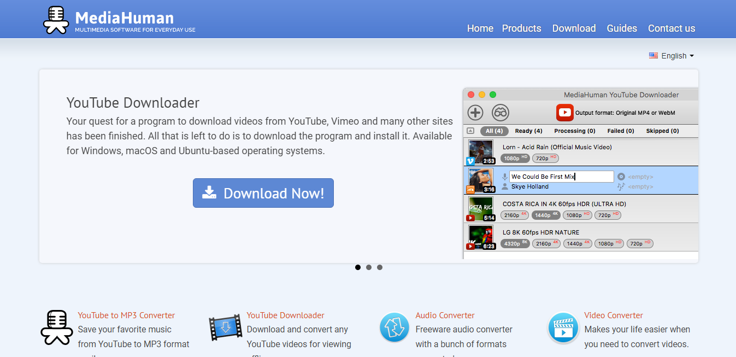Viewport: 736px width, 357px height.
Task: Click macOS green zoom button on app window
Action: (493, 95)
